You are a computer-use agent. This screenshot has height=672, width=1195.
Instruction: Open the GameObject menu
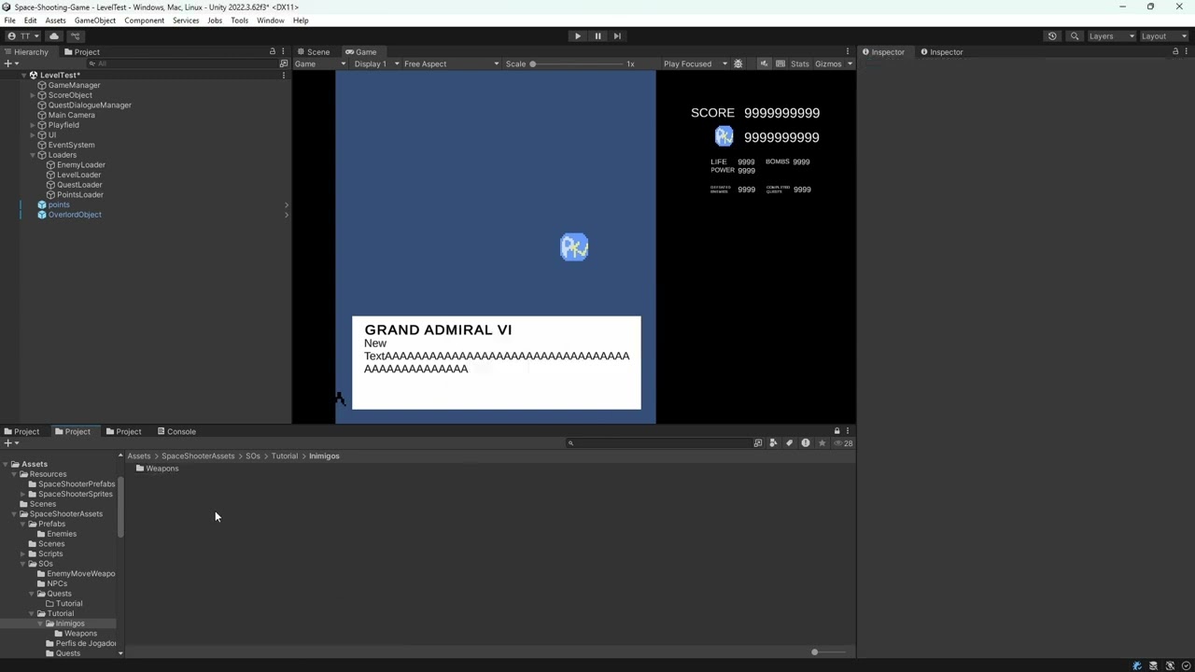[x=95, y=21]
